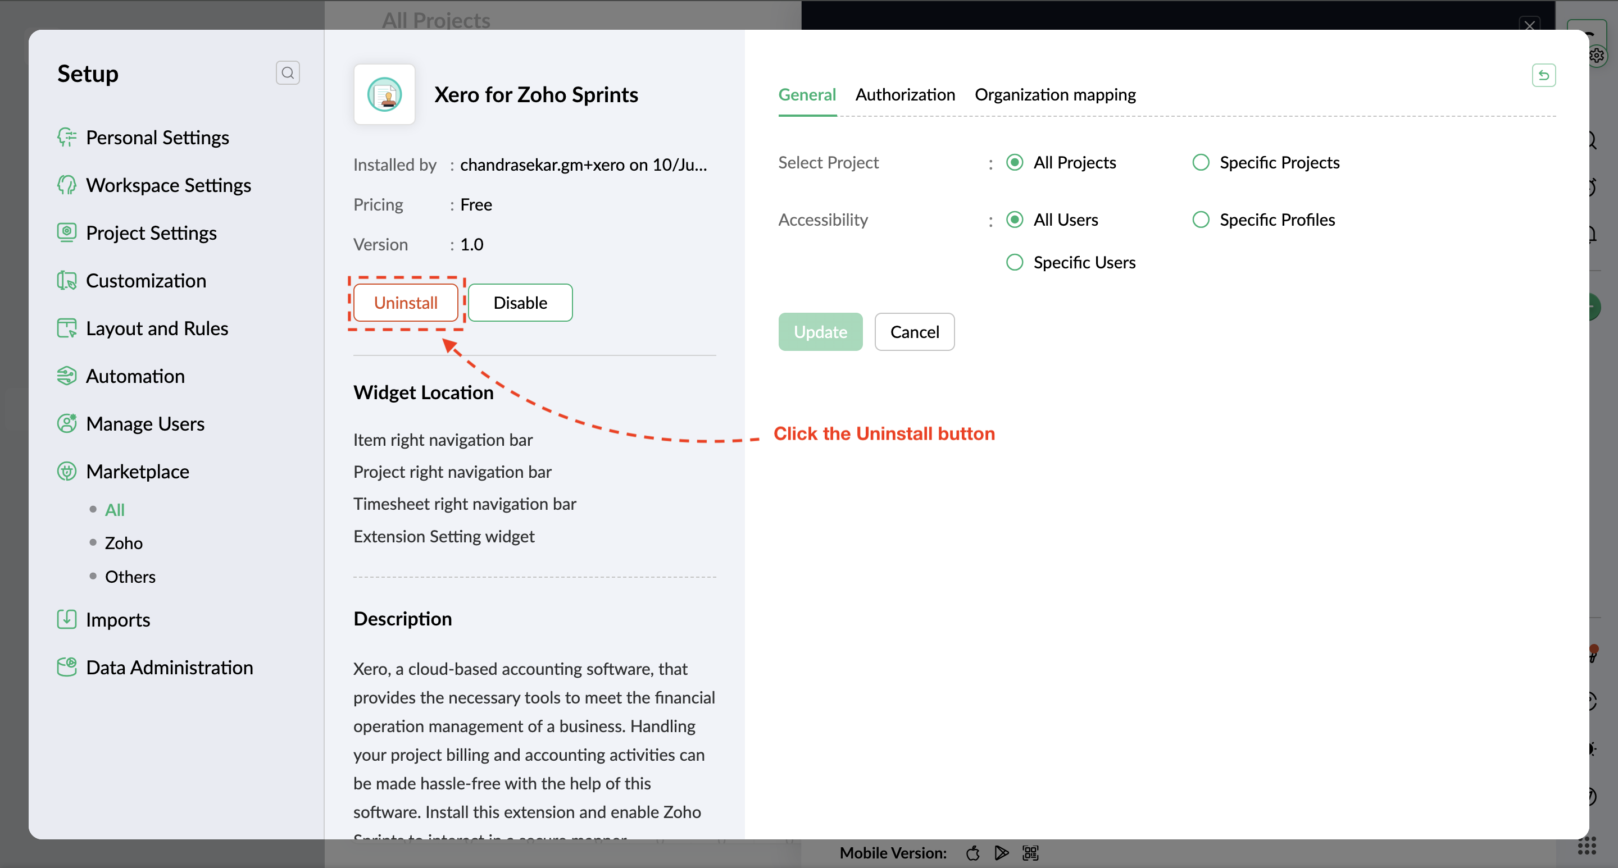
Task: Click 'Project right navigation bar' text
Action: pyautogui.click(x=452, y=472)
